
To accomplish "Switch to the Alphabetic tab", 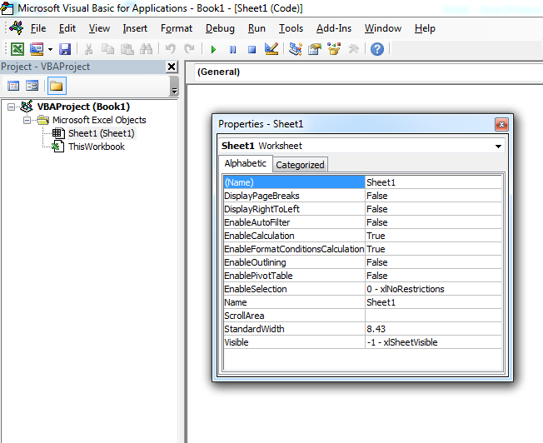I will (245, 163).
